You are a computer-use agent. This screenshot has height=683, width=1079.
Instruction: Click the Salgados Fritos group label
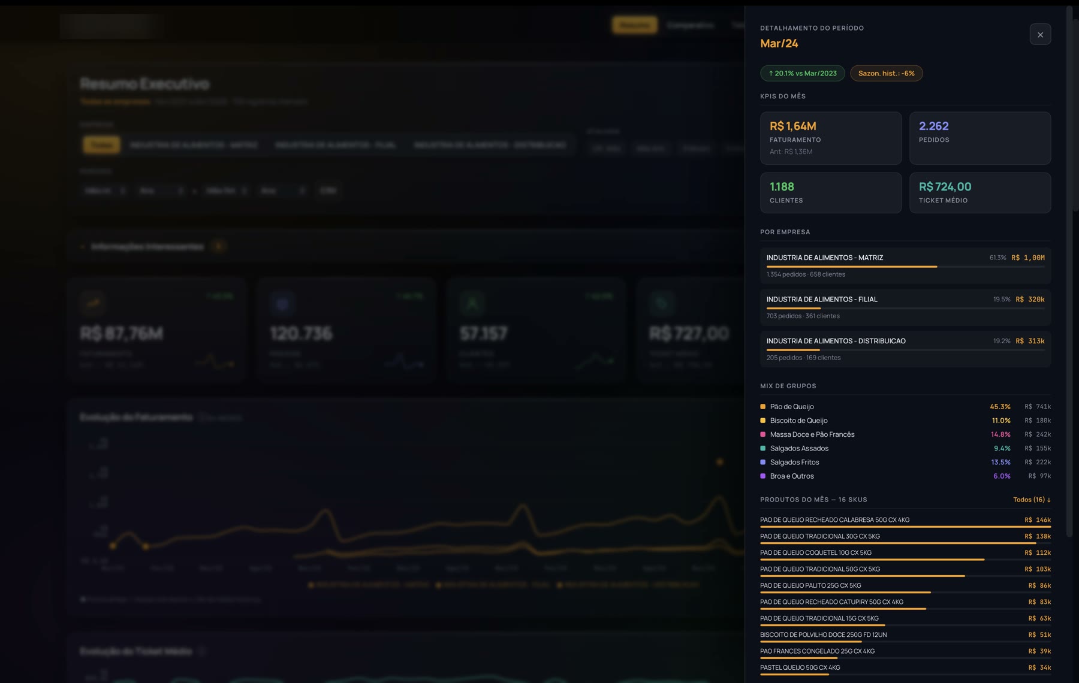pos(794,462)
